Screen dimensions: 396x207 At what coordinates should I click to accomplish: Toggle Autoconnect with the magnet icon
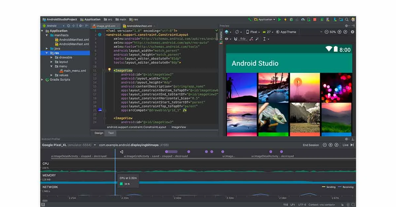pyautogui.click(x=236, y=39)
